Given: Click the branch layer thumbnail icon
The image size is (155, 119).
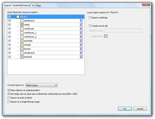Looking at the screenshot, I should click(22, 49).
